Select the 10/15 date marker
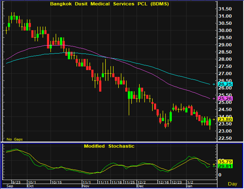Viewport: 244px width, 189px height. pyautogui.click(x=57, y=182)
